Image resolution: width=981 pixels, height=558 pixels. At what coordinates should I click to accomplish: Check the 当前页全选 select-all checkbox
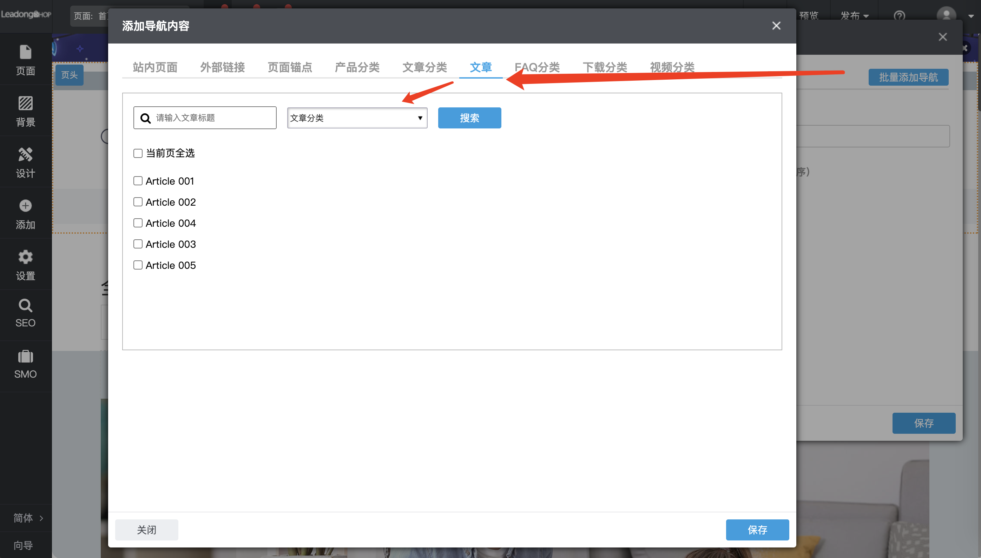138,153
